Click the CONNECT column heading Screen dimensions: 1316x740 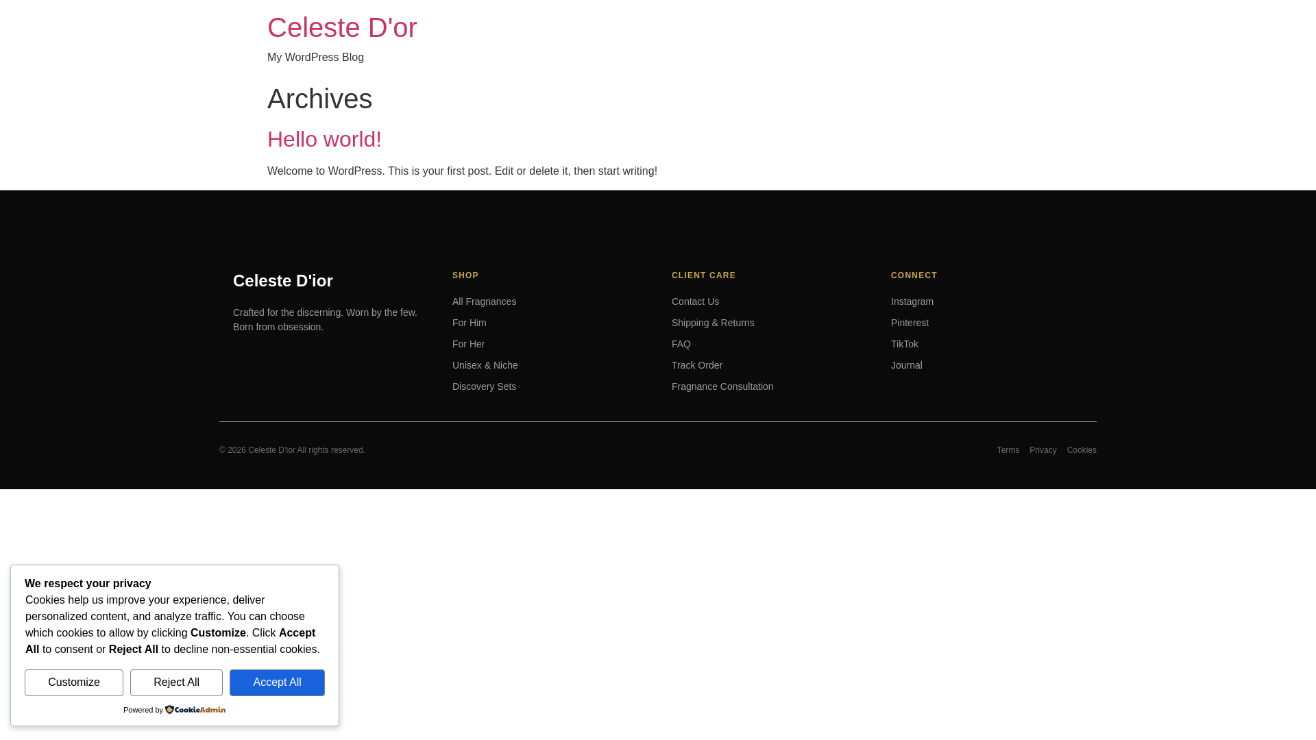[914, 275]
